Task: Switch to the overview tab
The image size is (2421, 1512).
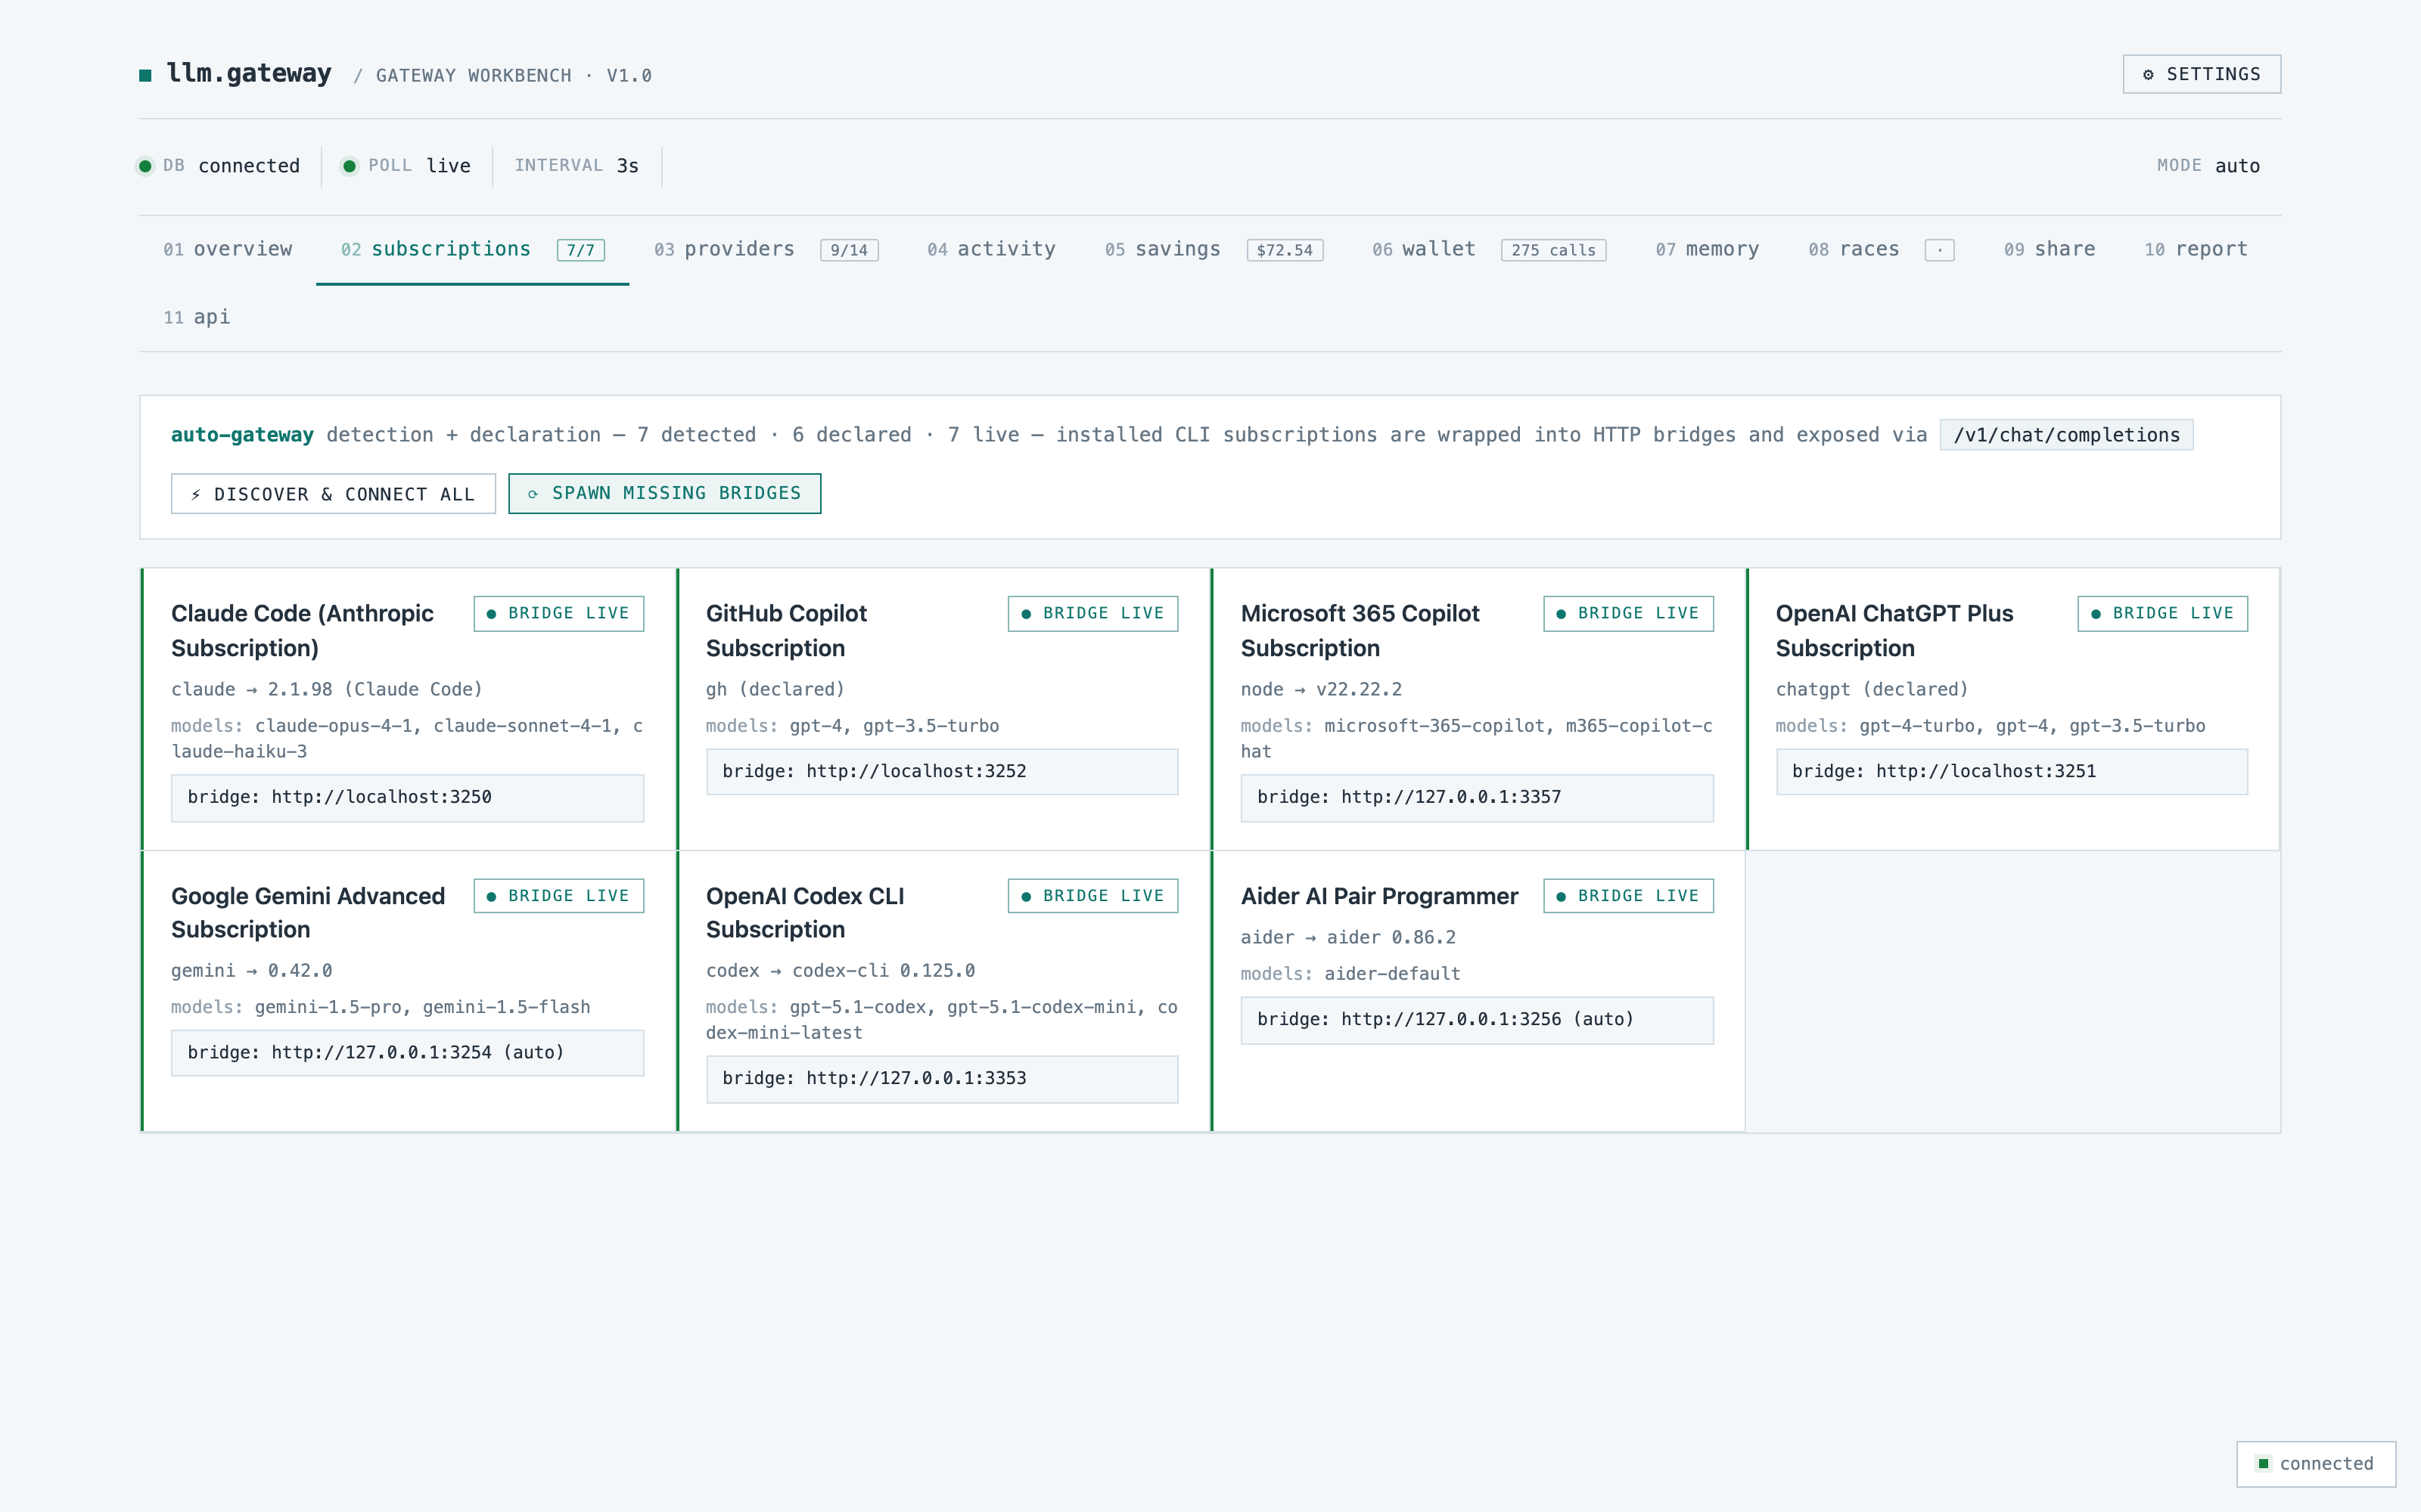Action: coord(228,249)
